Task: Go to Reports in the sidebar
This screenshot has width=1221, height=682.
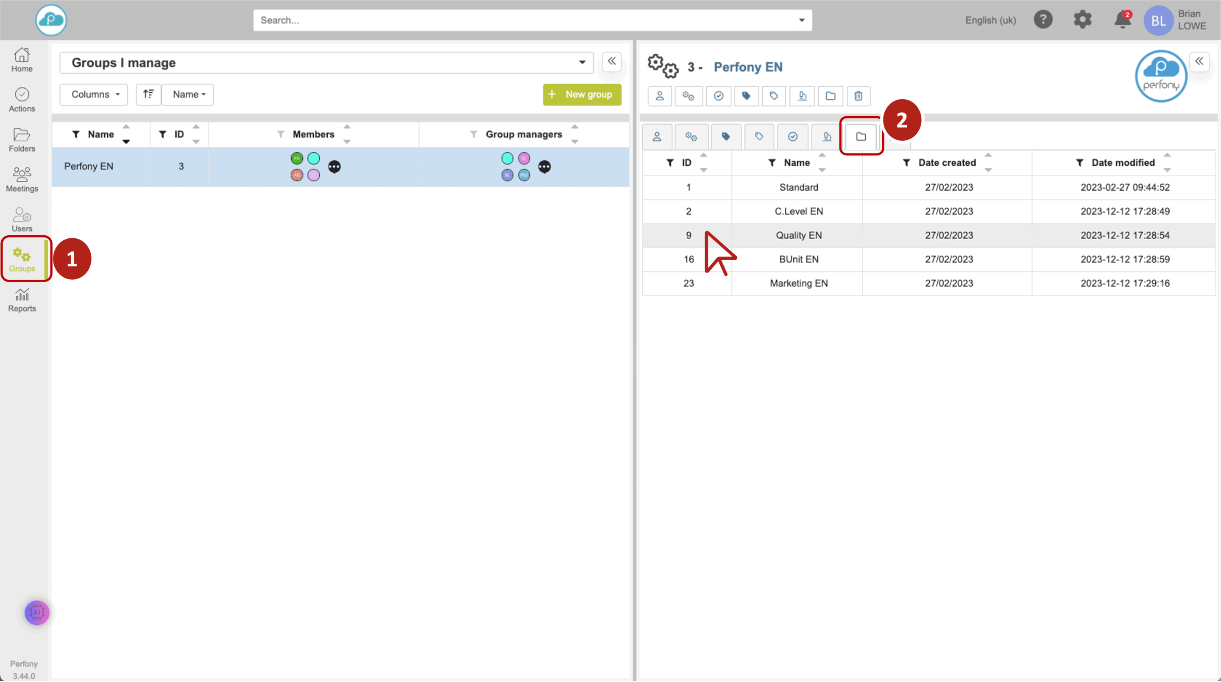Action: pyautogui.click(x=22, y=300)
